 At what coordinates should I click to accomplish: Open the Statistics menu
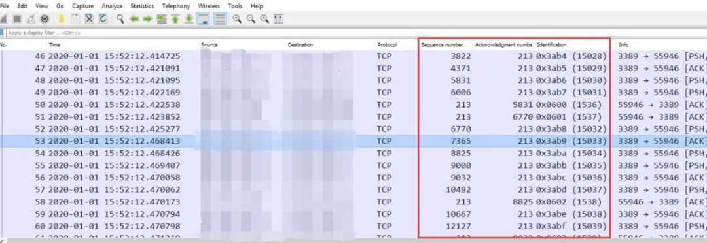tap(142, 6)
